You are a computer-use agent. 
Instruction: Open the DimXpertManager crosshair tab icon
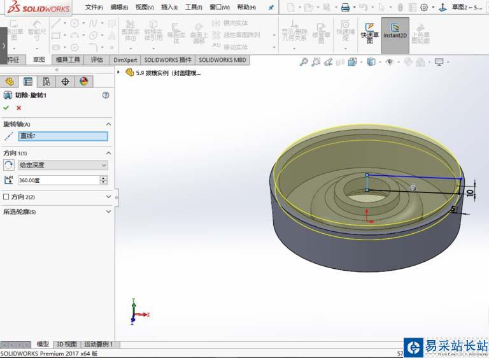(65, 82)
